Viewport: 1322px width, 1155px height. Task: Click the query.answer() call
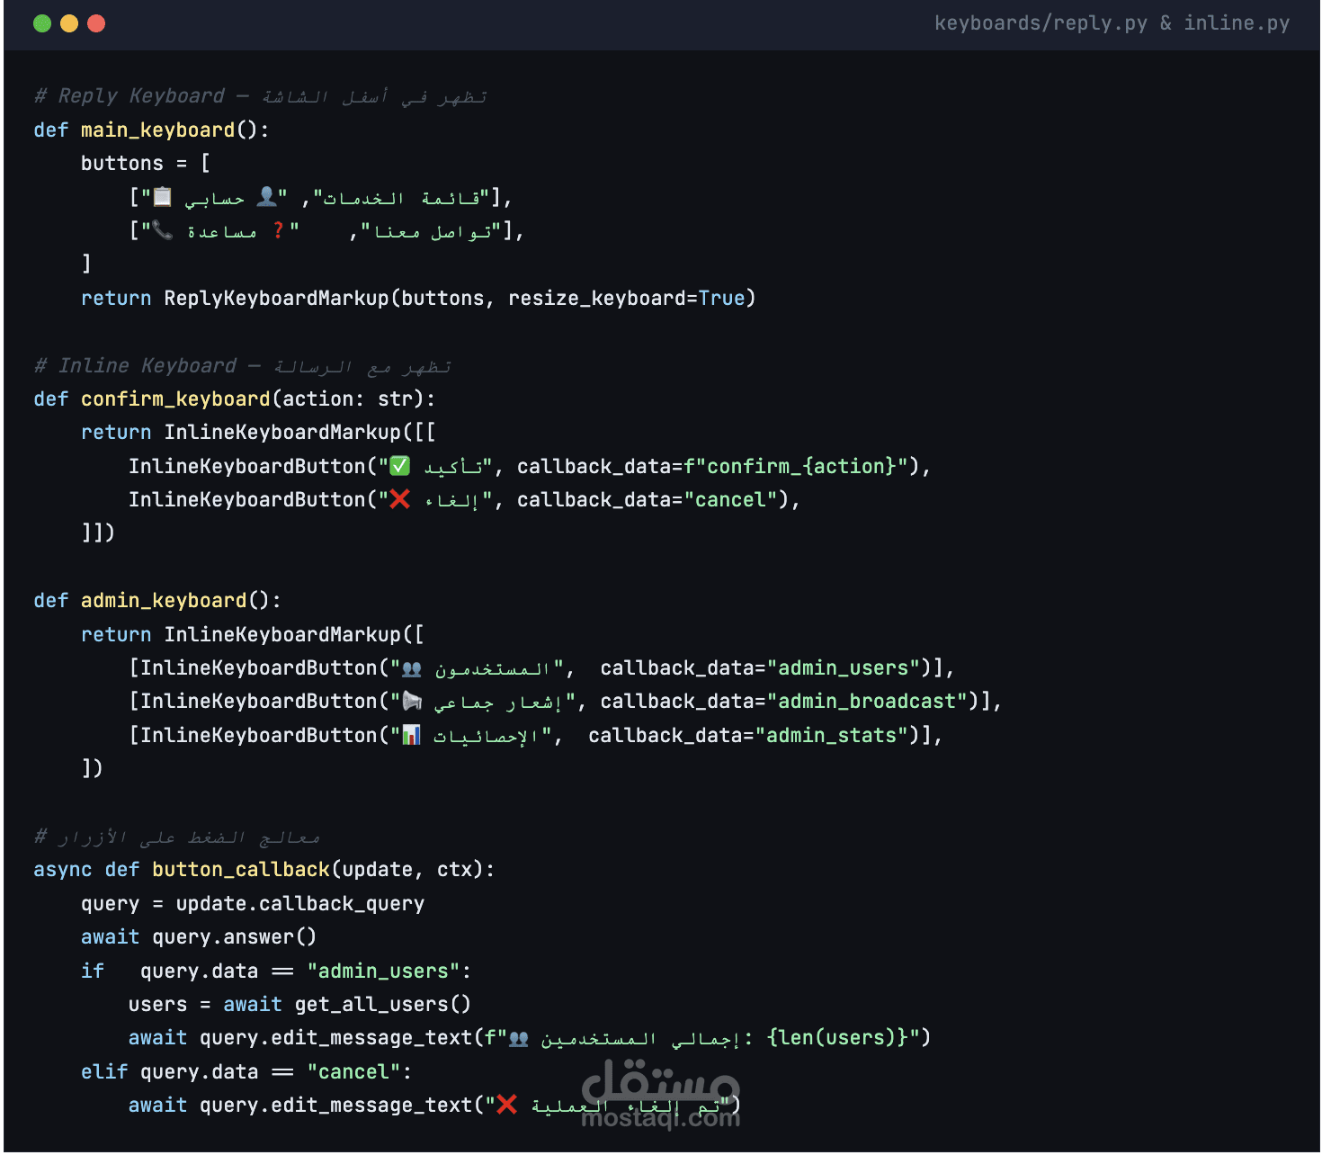pos(234,937)
